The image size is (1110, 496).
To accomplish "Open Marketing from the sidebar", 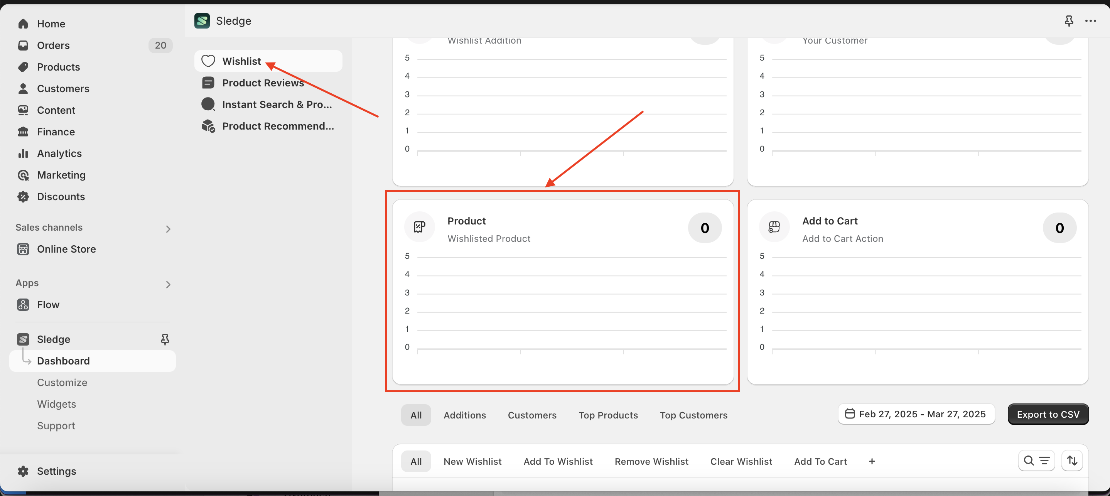I will click(x=62, y=175).
